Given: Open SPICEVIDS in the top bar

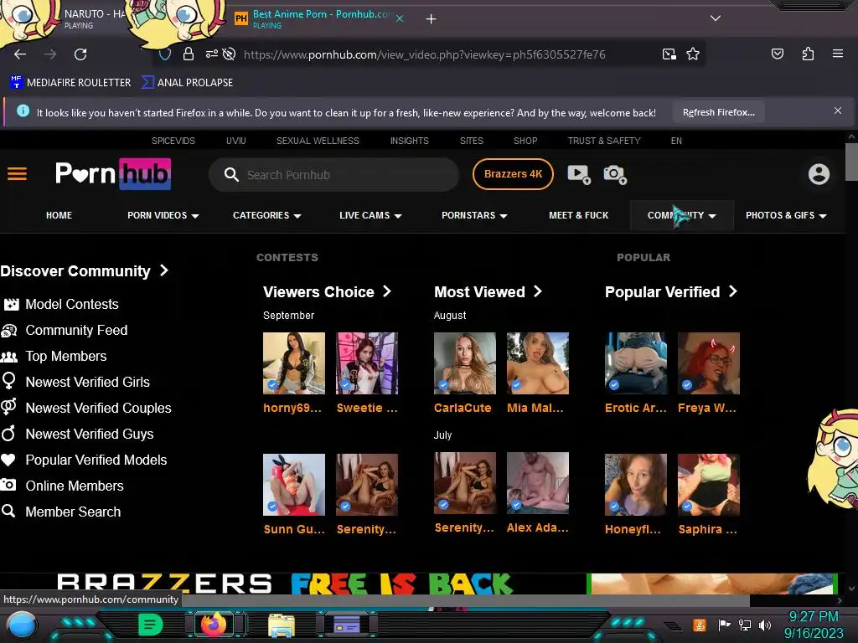Looking at the screenshot, I should click(173, 141).
